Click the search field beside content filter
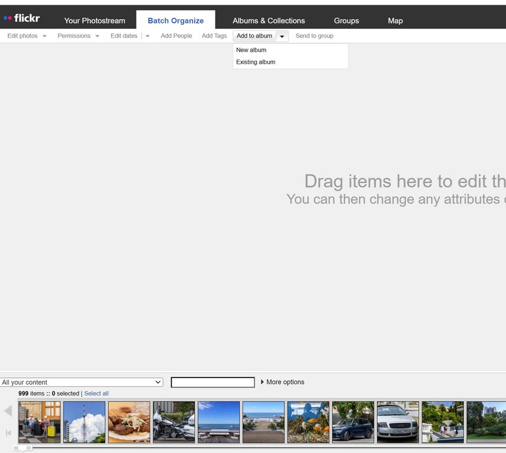Viewport: 506px width, 453px height. (213, 383)
